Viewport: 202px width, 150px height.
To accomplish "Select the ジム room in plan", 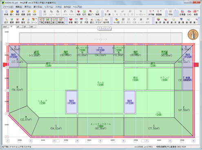I will coord(159,114).
